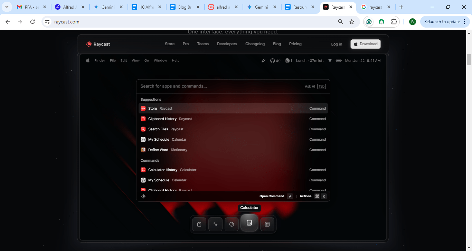Viewport: 472px width, 251px height.
Task: Click the Calculator History icon
Action: [143, 170]
